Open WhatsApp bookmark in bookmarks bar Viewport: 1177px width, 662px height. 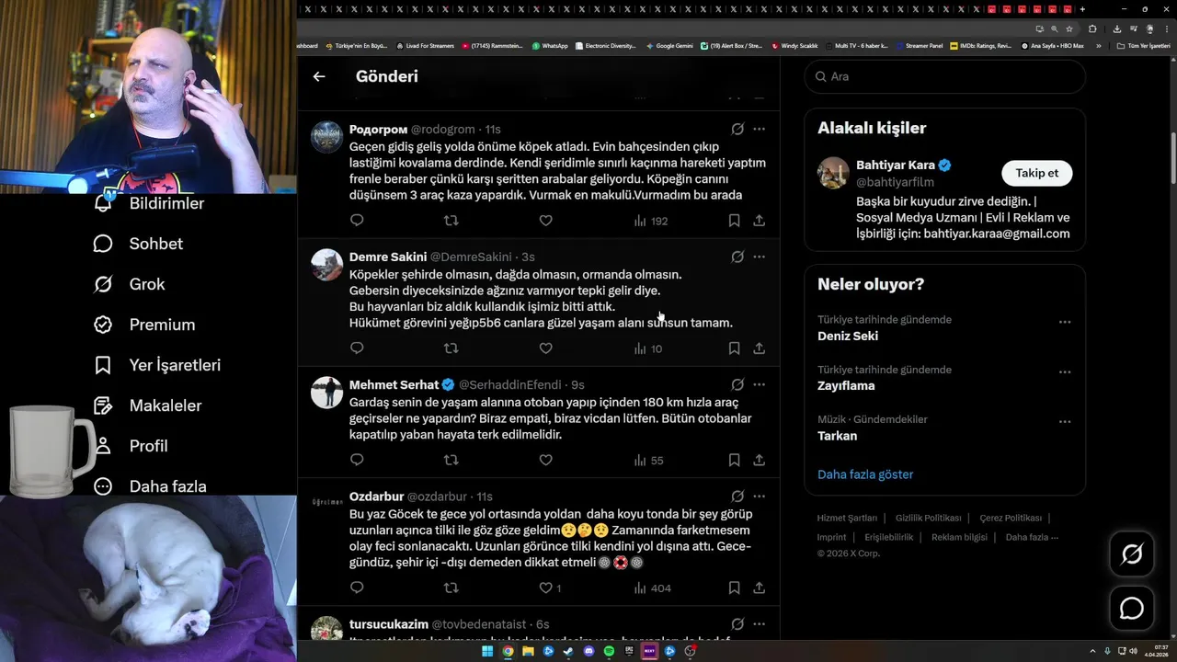tap(550, 45)
